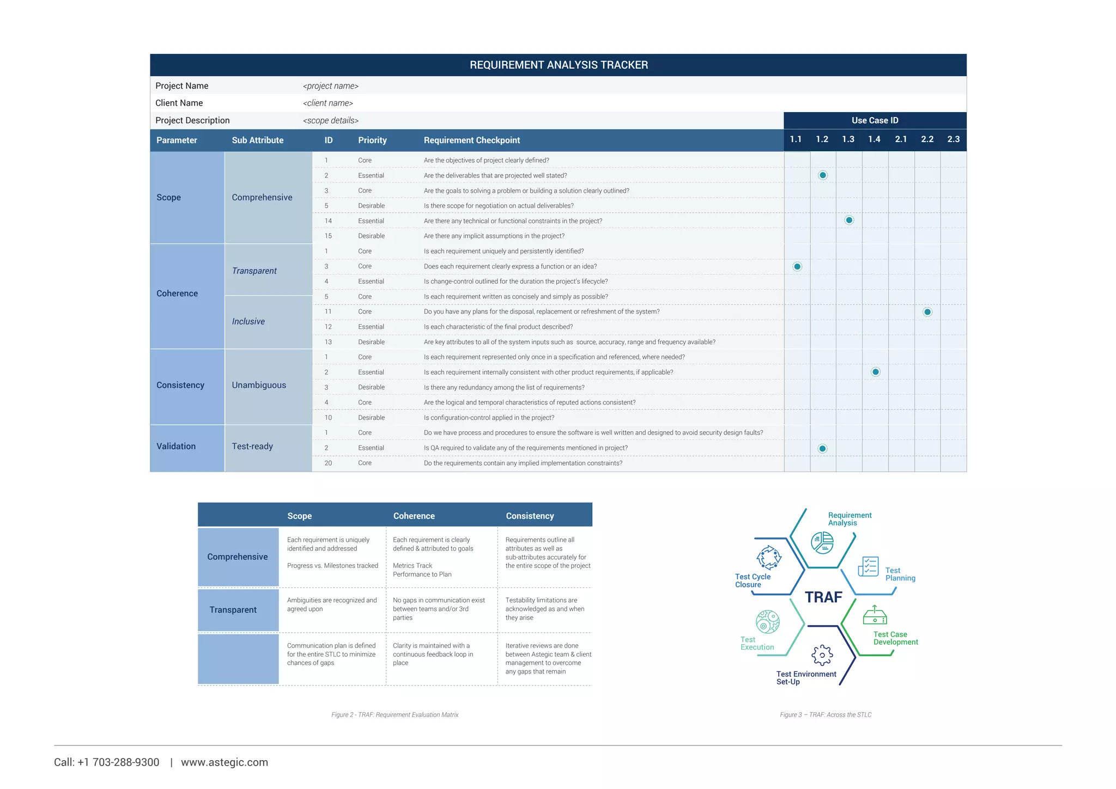Click the Test Case Development icon
This screenshot has height=789, width=1116.
point(875,615)
